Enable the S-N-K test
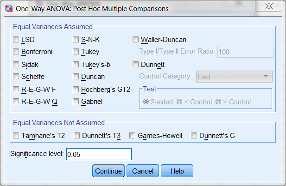Image resolution: width=286 pixels, height=186 pixels. pyautogui.click(x=76, y=39)
